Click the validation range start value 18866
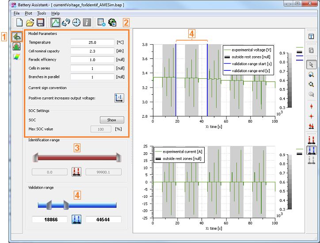320x243 pixels. (50, 219)
